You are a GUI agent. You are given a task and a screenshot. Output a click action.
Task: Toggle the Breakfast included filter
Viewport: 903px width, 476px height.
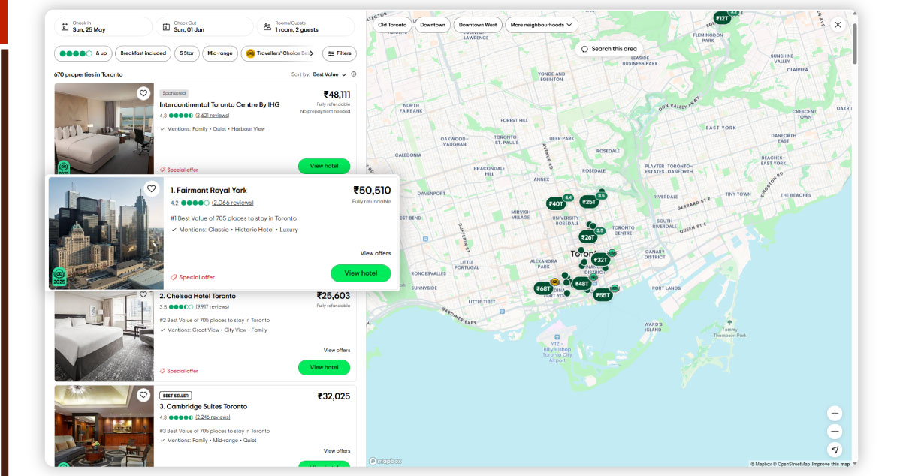click(x=143, y=53)
